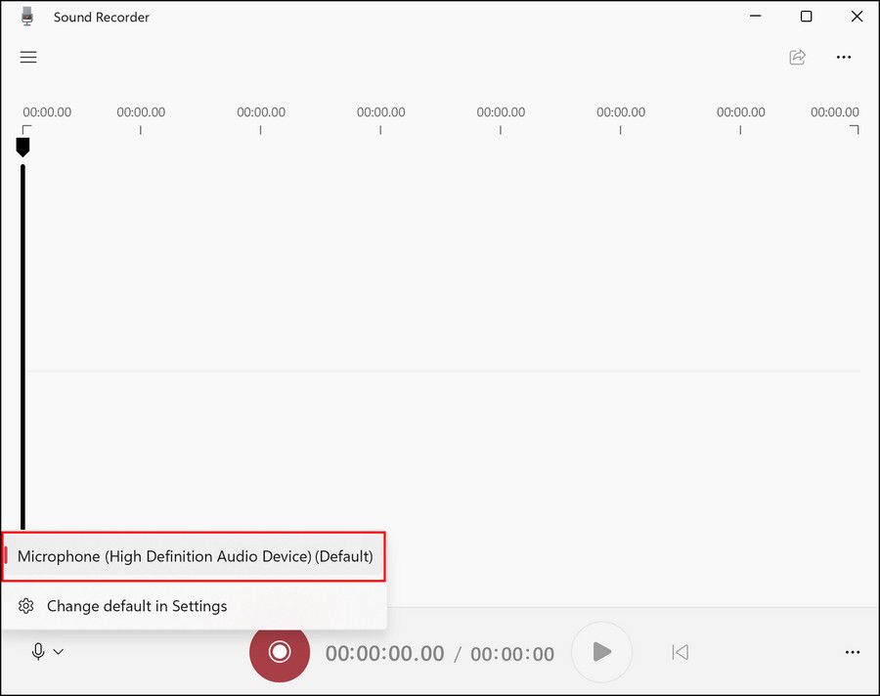The image size is (880, 696).
Task: Skip back to the recording start
Action: [x=680, y=652]
